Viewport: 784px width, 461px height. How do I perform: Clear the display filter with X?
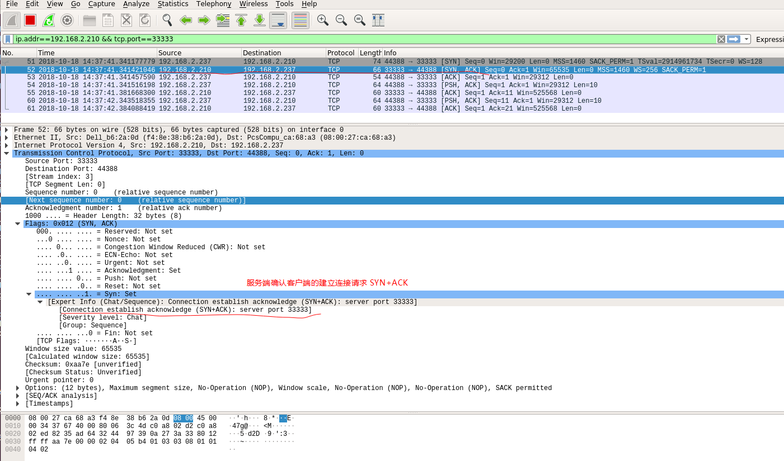(x=721, y=39)
